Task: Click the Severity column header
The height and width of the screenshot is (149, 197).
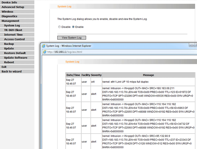Action: coord(96,75)
